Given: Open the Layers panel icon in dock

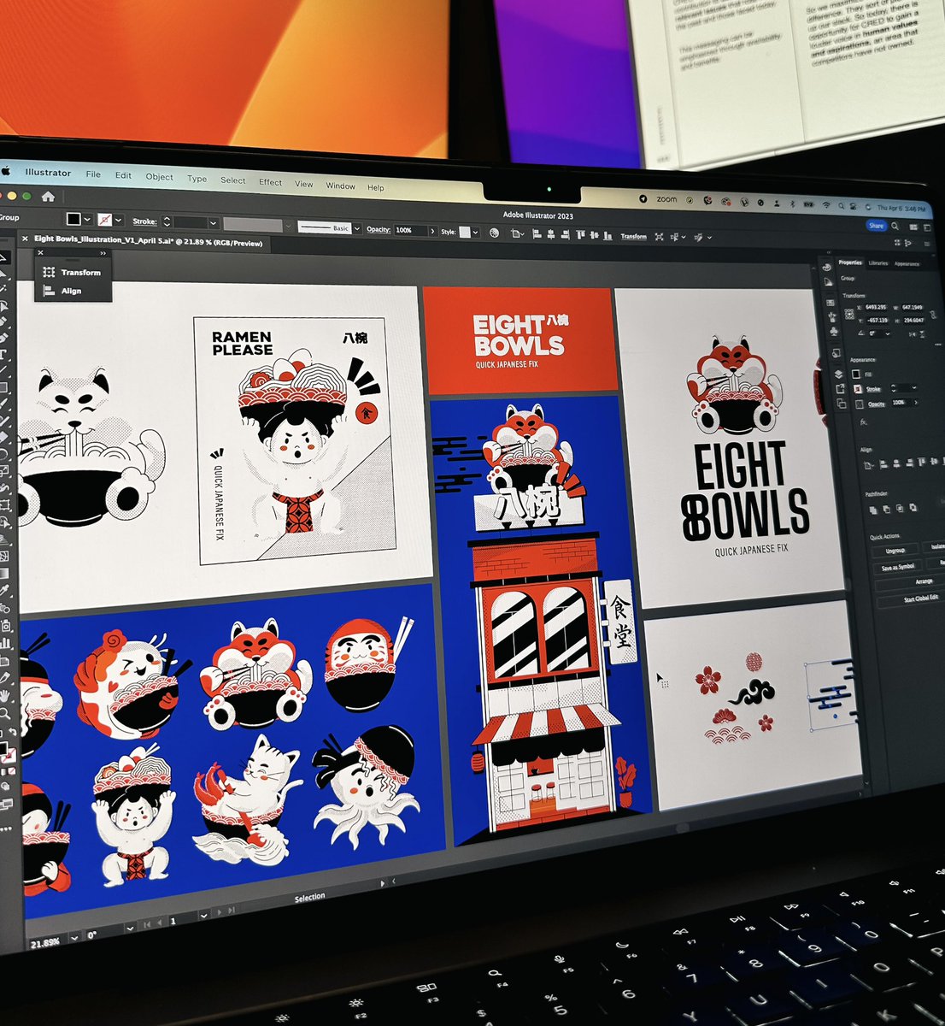Looking at the screenshot, I should (x=838, y=374).
